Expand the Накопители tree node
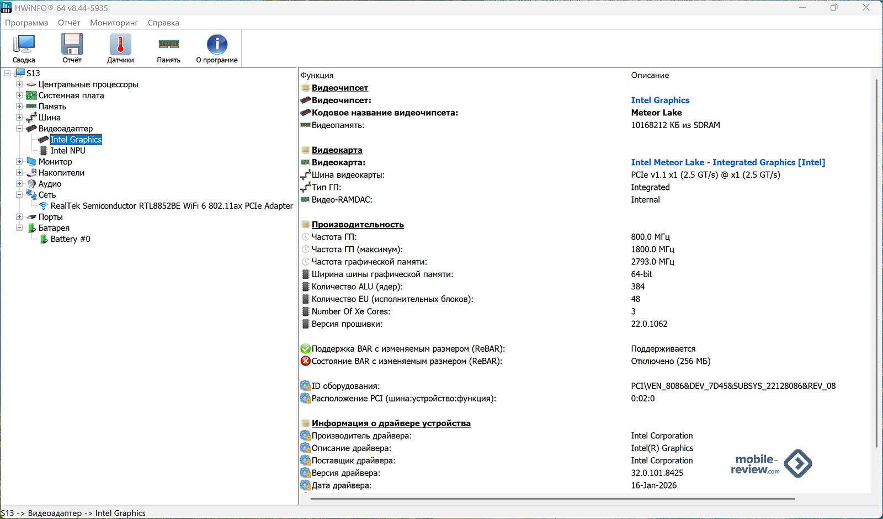The height and width of the screenshot is (519, 883). click(19, 173)
